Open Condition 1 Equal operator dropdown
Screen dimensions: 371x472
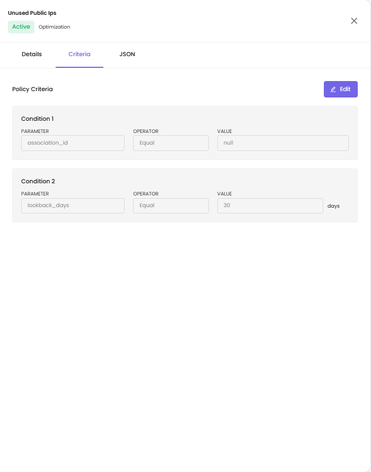pos(171,143)
